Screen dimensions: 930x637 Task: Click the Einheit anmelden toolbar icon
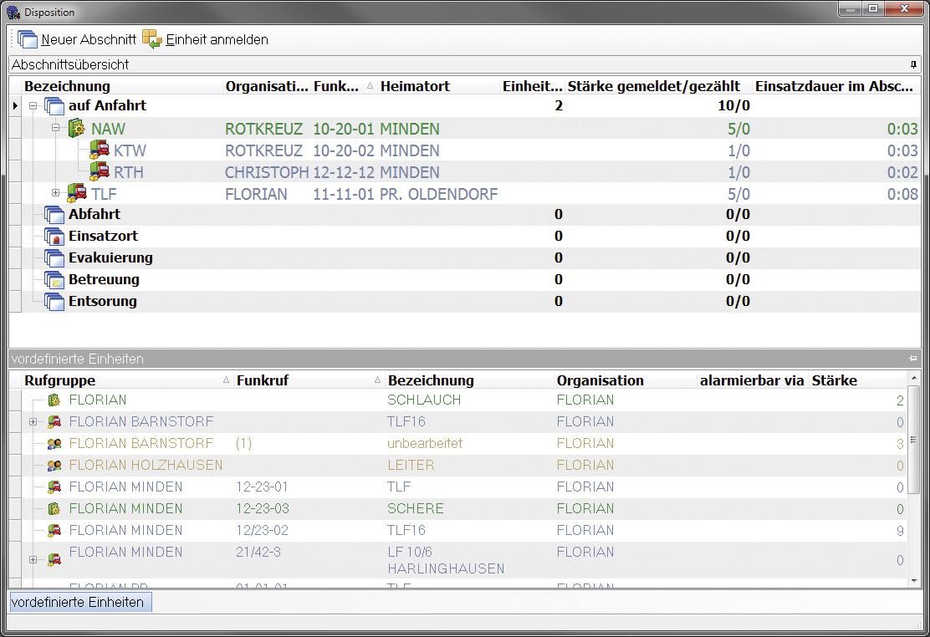pyautogui.click(x=152, y=39)
